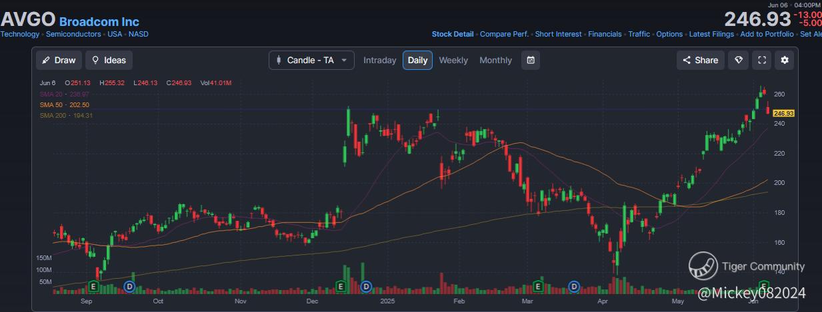Open the Options page
822x312 pixels.
coord(669,34)
